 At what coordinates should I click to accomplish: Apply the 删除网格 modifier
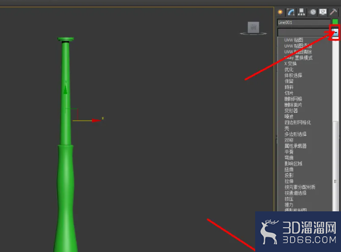(x=293, y=99)
